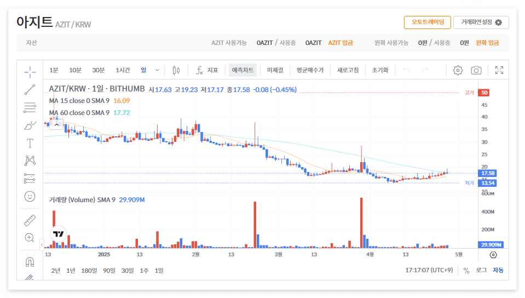Set chart range to 1일

(x=159, y=271)
